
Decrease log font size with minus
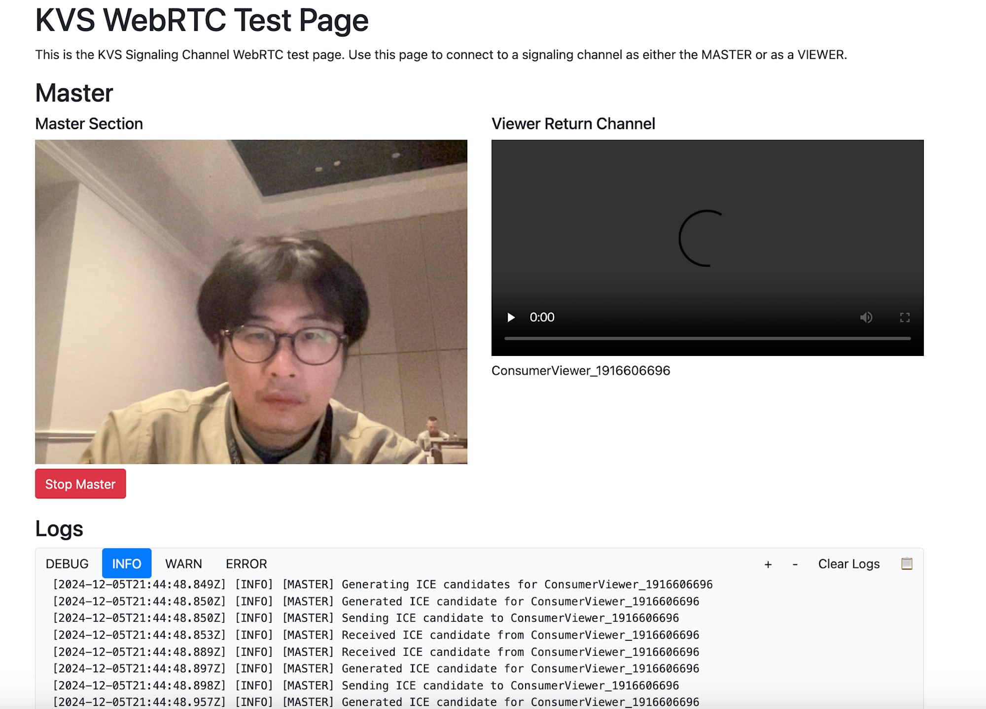(795, 564)
